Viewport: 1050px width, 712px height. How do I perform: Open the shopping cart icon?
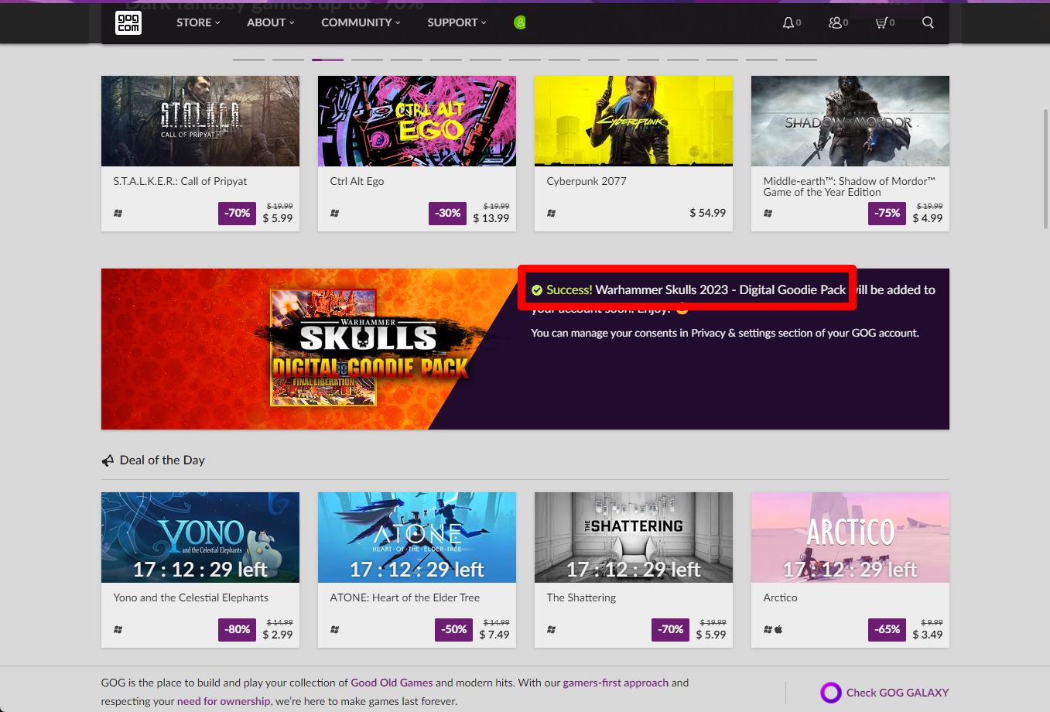pyautogui.click(x=881, y=22)
